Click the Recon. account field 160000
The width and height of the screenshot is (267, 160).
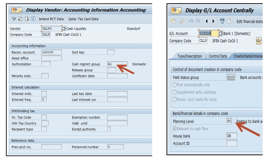52,52
